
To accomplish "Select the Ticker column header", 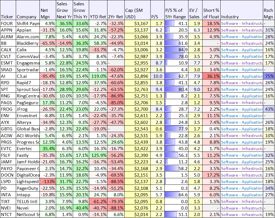I will [8, 10].
